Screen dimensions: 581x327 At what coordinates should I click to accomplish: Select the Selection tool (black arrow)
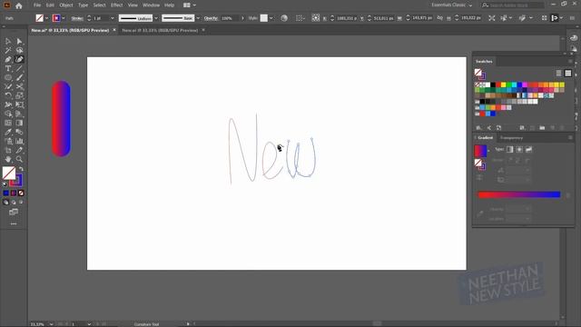(x=8, y=41)
